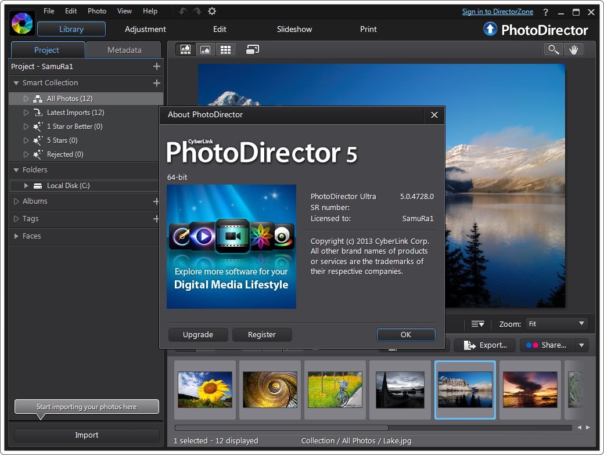Add a new tag with plus icon

[x=156, y=219]
